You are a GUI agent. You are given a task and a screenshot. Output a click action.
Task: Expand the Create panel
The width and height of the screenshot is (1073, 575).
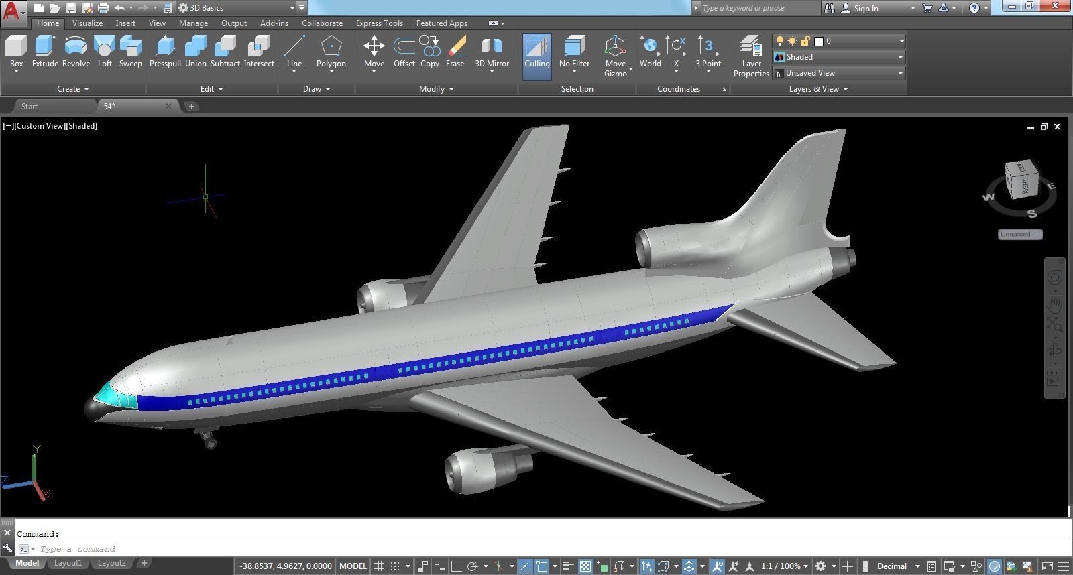72,88
